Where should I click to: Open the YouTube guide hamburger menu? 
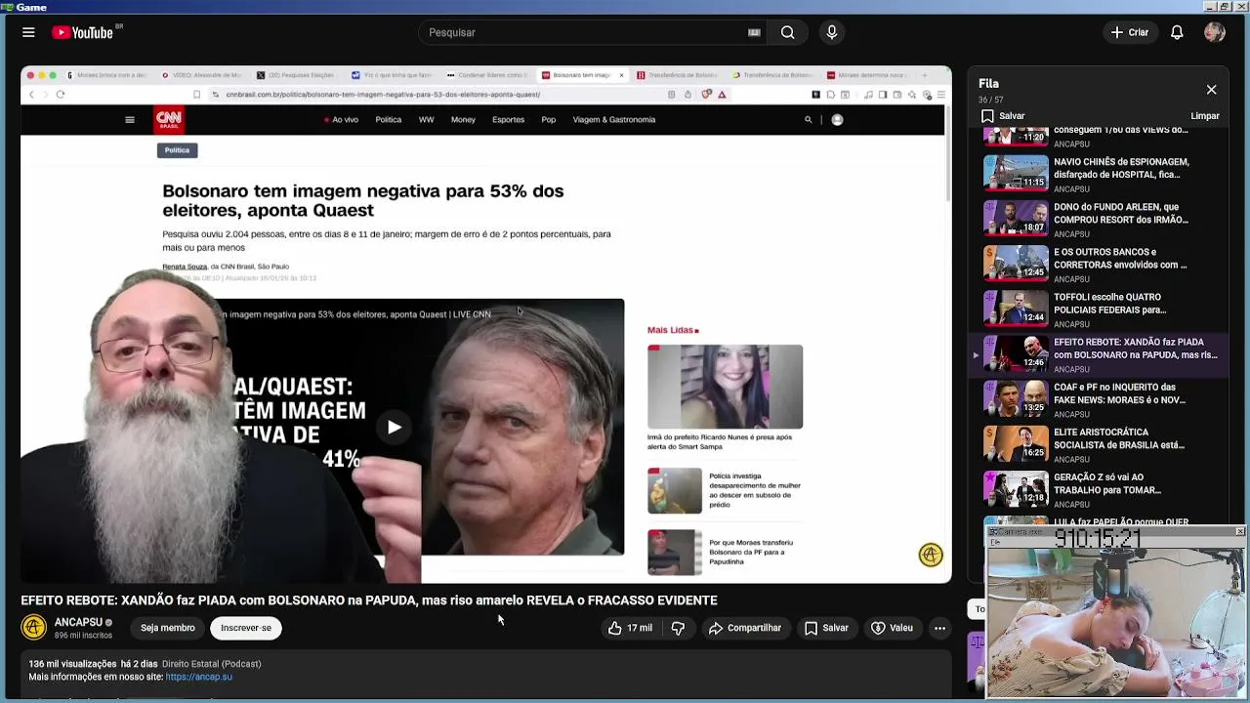click(28, 32)
